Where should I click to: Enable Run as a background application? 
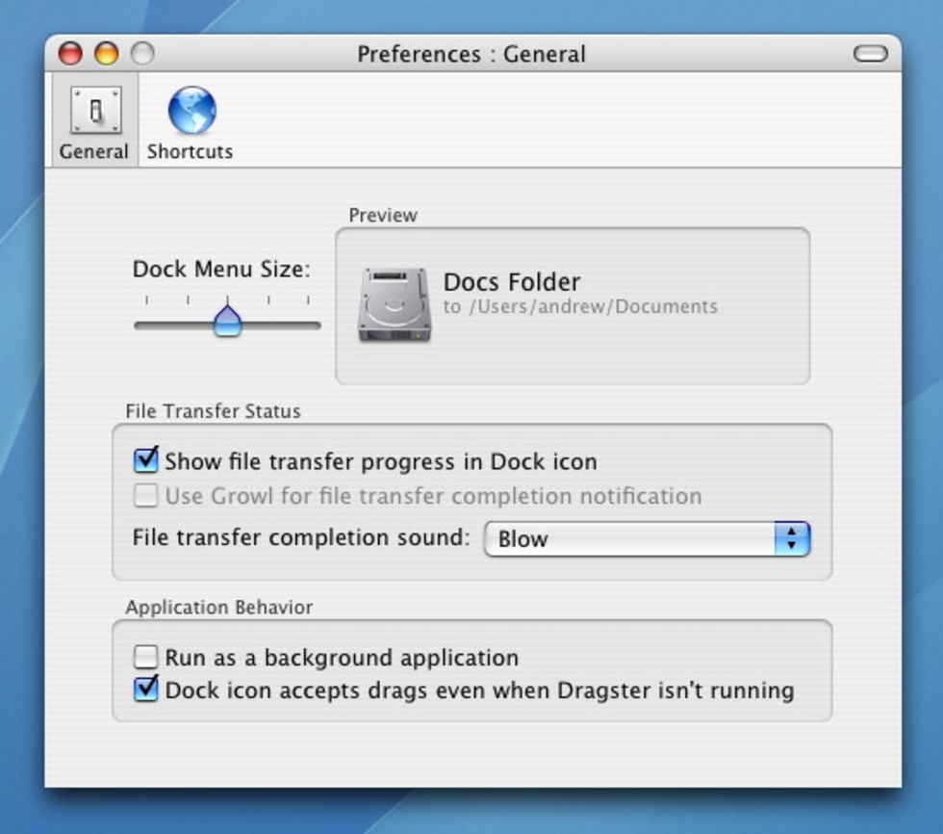click(146, 658)
